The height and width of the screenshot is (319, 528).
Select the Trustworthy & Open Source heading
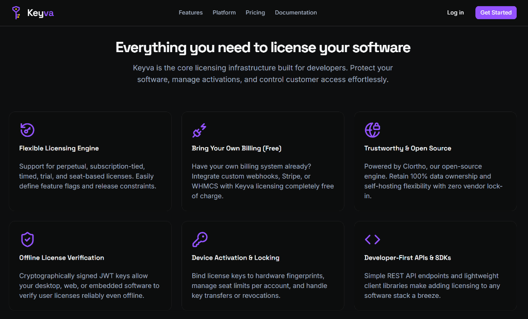[407, 148]
